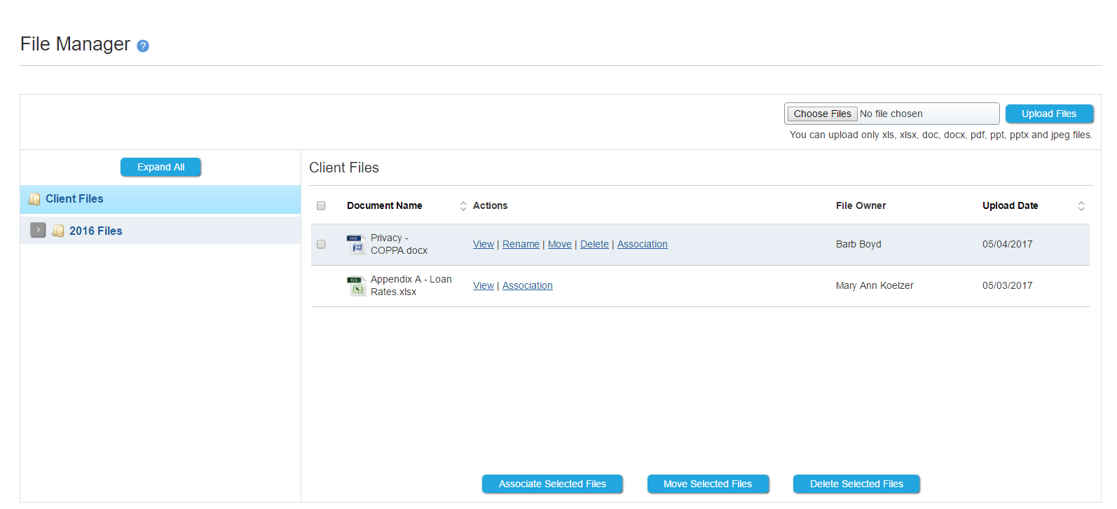1117x509 pixels.
Task: Click the XLS icon for Appendix A - Loan Rates.xlsx
Action: coord(356,285)
